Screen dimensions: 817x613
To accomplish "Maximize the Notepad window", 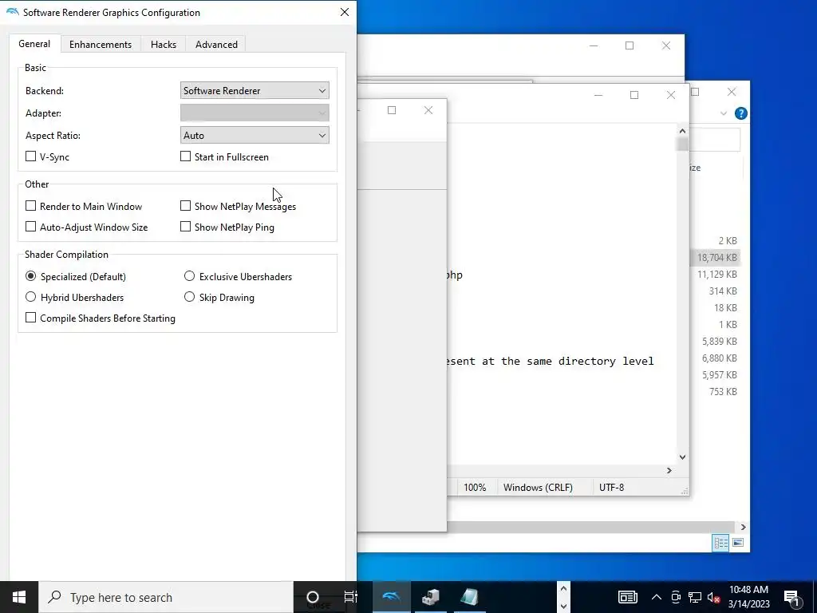I will pyautogui.click(x=634, y=95).
